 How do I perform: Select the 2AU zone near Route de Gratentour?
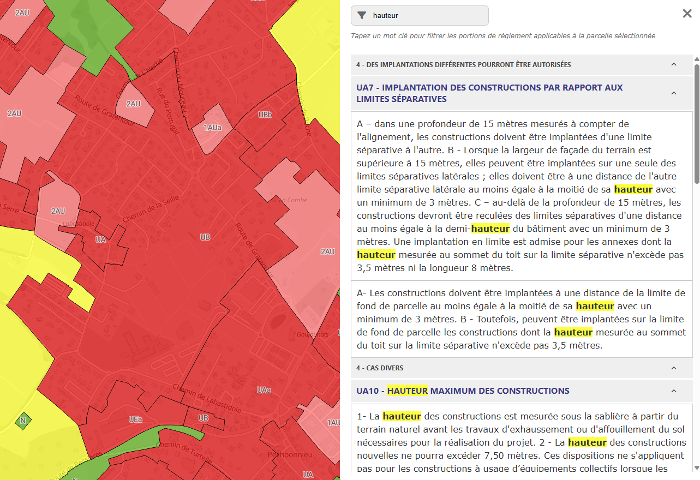pos(133,104)
